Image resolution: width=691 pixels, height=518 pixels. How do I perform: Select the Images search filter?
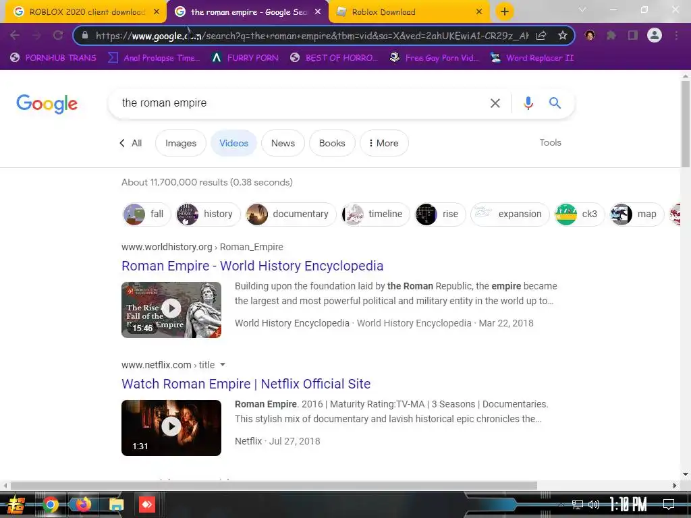[x=181, y=143]
